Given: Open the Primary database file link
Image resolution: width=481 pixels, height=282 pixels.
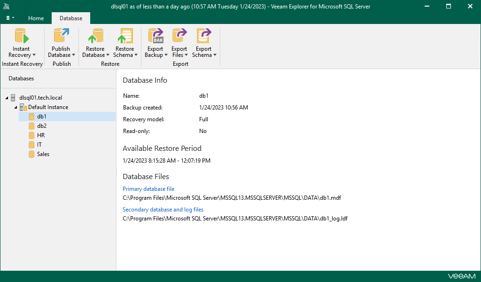Looking at the screenshot, I should pyautogui.click(x=148, y=189).
